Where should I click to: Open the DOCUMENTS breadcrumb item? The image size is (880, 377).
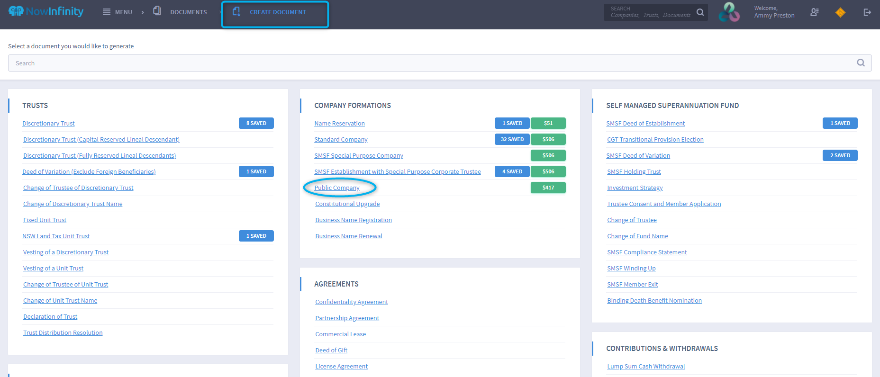tap(189, 12)
